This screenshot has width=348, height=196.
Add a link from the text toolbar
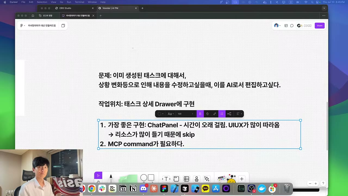(215, 114)
